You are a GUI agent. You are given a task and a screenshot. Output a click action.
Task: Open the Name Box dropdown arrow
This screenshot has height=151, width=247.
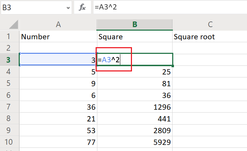click(x=68, y=8)
